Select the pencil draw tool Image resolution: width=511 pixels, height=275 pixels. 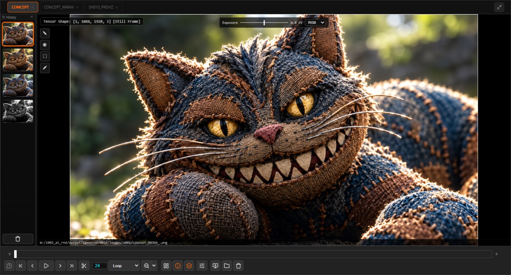coord(45,33)
